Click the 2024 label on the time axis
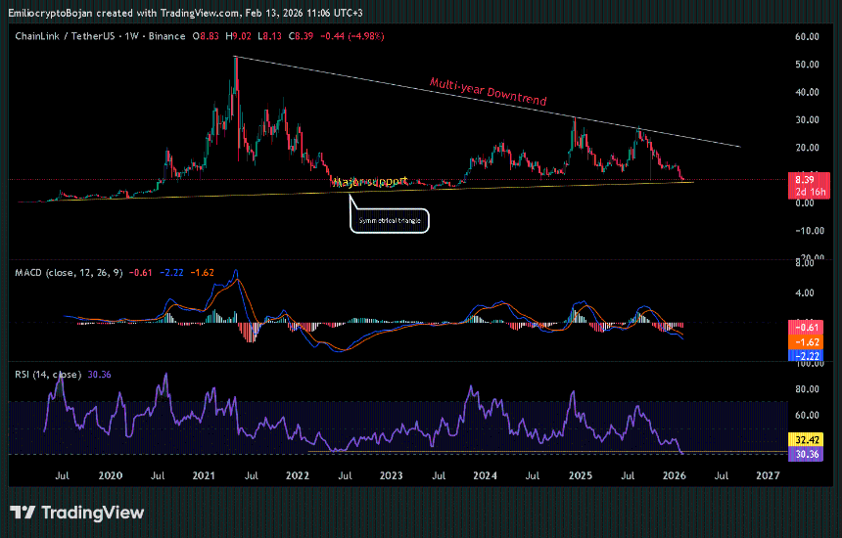 tap(484, 475)
